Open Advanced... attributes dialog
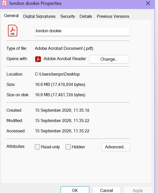 click(116, 147)
